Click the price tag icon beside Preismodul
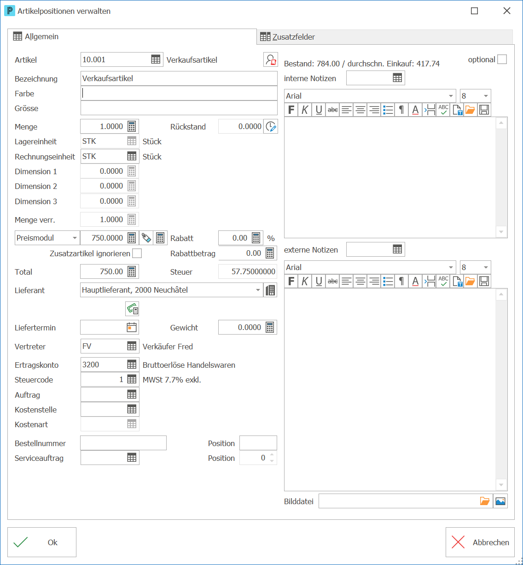 click(x=146, y=238)
